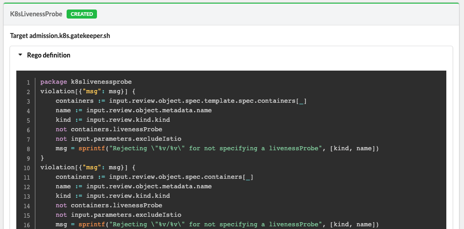Click the Rego definition label
The width and height of the screenshot is (464, 229).
tap(48, 55)
